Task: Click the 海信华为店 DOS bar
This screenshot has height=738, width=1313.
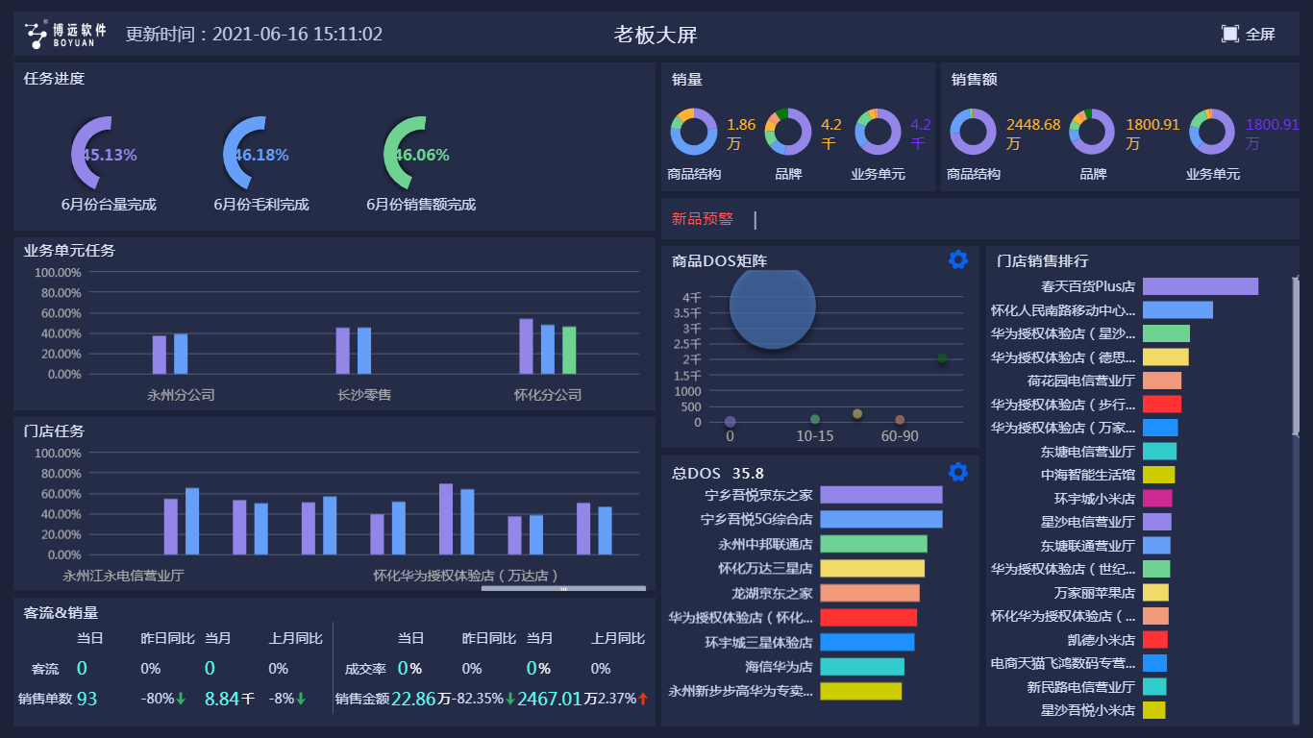Action: pos(862,667)
